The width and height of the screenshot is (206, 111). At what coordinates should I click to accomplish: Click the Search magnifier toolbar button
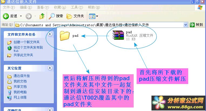[x=56, y=16]
